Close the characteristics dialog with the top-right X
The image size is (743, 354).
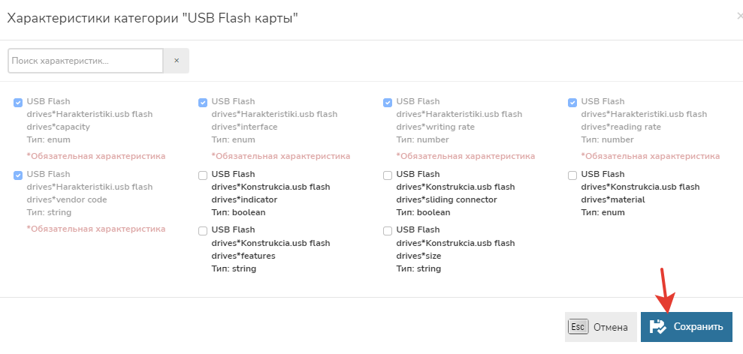(740, 16)
